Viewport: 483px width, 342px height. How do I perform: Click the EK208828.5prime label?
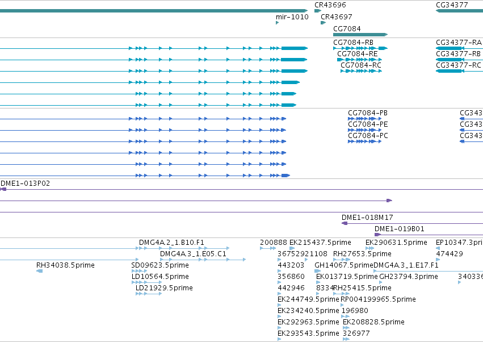[373, 322]
